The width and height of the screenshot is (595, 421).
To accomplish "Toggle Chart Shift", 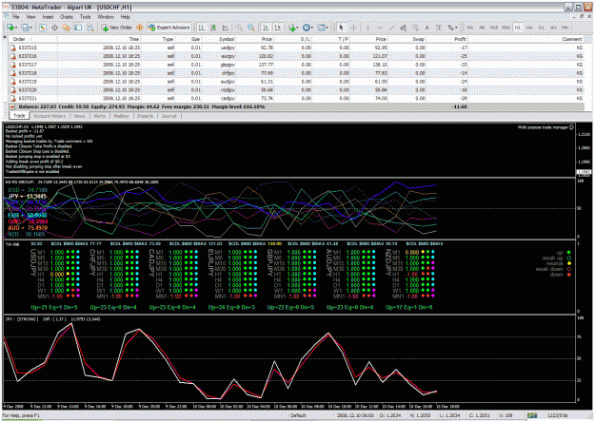I will click(x=278, y=28).
